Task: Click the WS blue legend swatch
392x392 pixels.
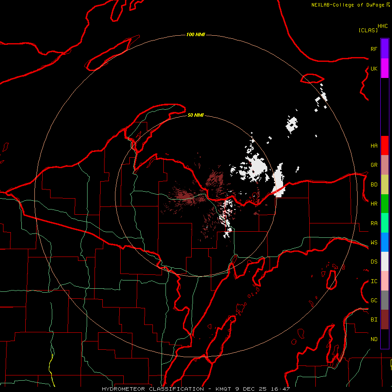Action: (385, 242)
